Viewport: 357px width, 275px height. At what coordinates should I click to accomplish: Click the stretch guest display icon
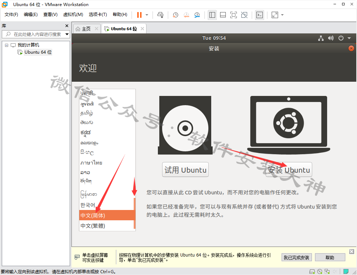(x=275, y=15)
